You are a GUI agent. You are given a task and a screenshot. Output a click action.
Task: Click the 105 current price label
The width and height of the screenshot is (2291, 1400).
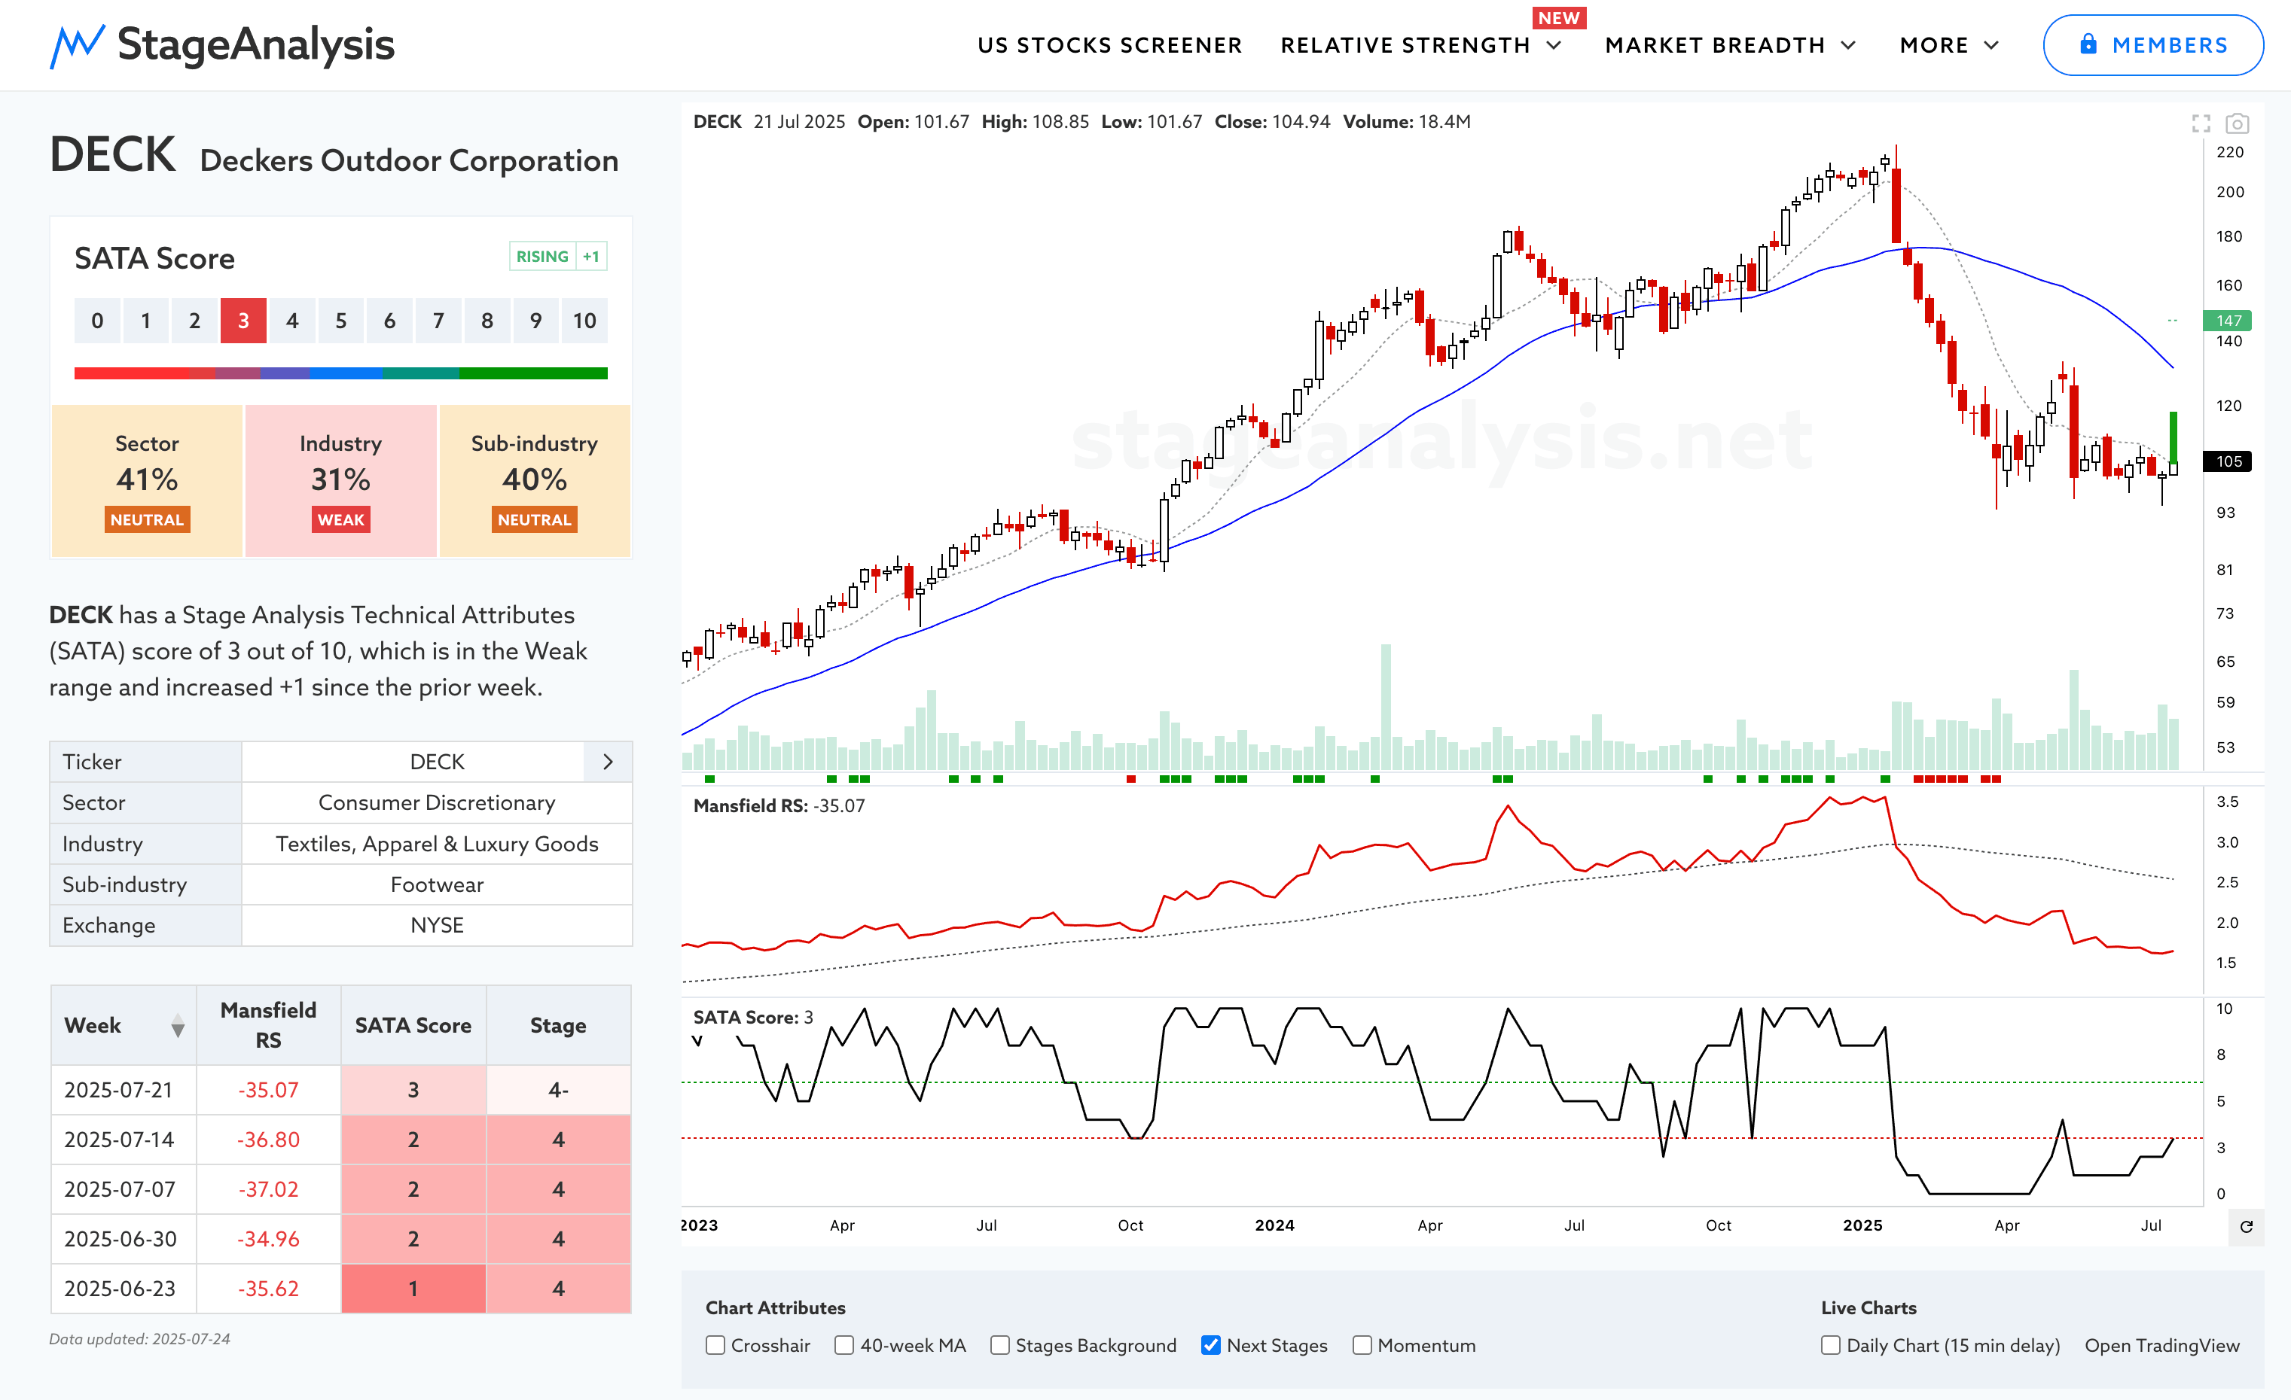point(2228,461)
